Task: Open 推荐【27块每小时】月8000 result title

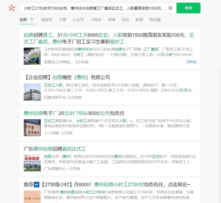Action: pyautogui.click(x=107, y=184)
